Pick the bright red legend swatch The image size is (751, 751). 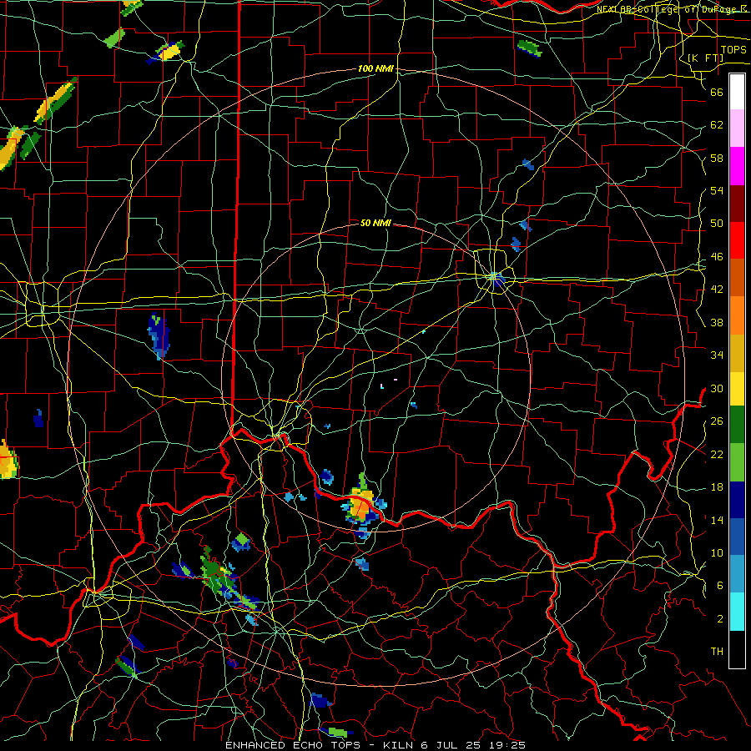737,240
